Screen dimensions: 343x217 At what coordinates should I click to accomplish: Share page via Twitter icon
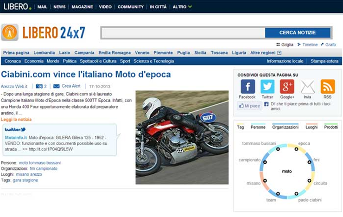point(267,87)
